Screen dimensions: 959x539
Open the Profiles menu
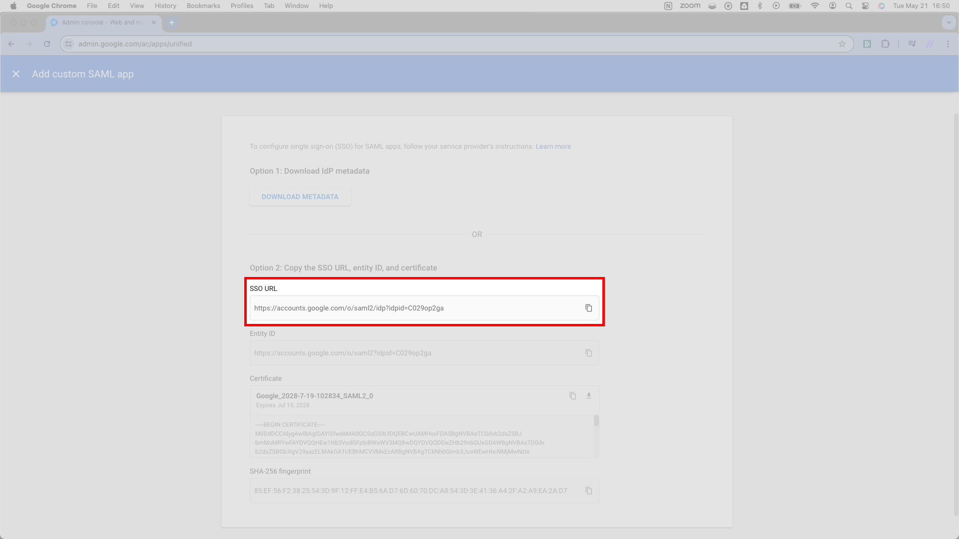coord(242,6)
